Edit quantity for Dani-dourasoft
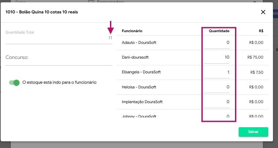278x148 pixels. 217,57
